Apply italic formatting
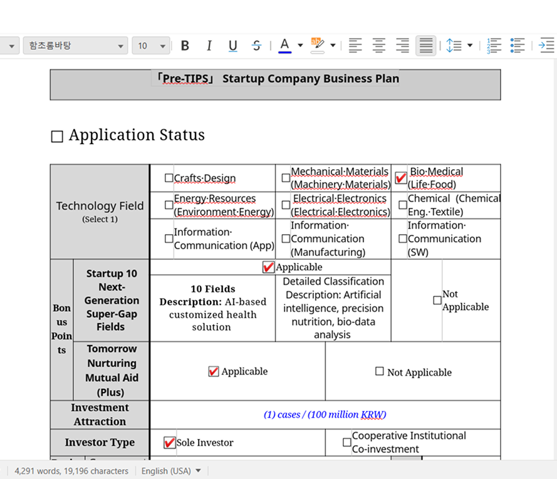Viewport: 557px width, 479px height. [209, 46]
